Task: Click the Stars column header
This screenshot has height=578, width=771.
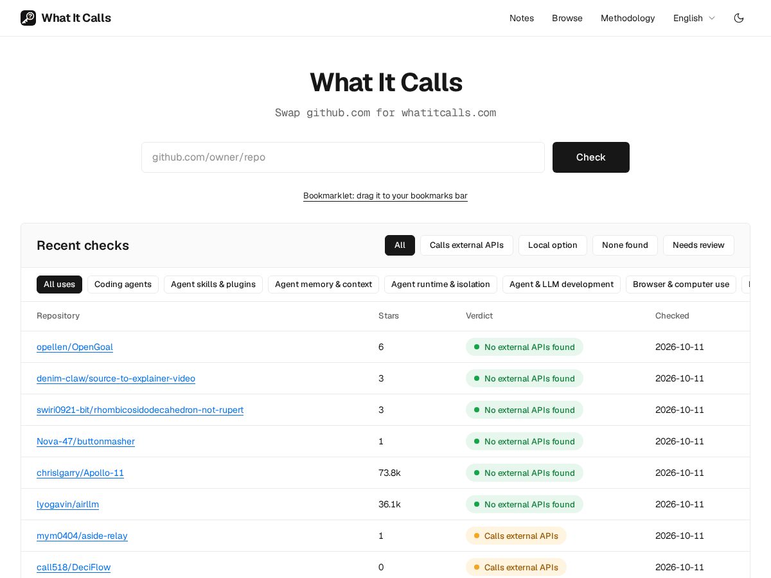Action: click(x=389, y=316)
